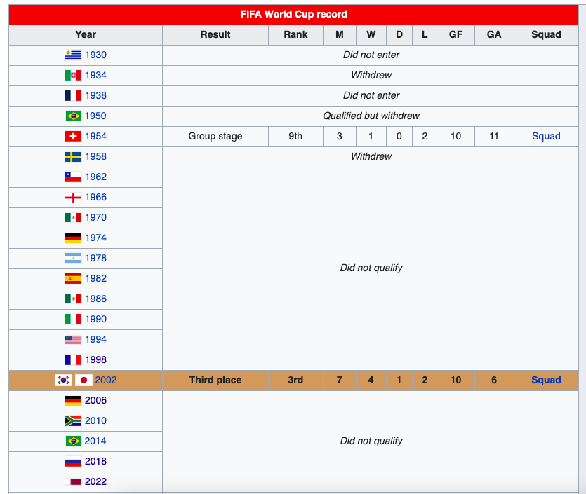The width and height of the screenshot is (586, 494).
Task: Click the Mexico flag beside 1970
Action: tap(73, 217)
